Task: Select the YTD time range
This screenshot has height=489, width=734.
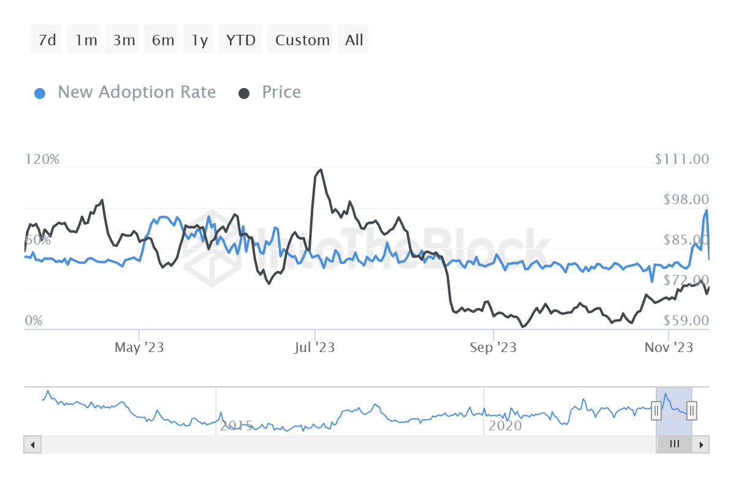Action: 240,39
